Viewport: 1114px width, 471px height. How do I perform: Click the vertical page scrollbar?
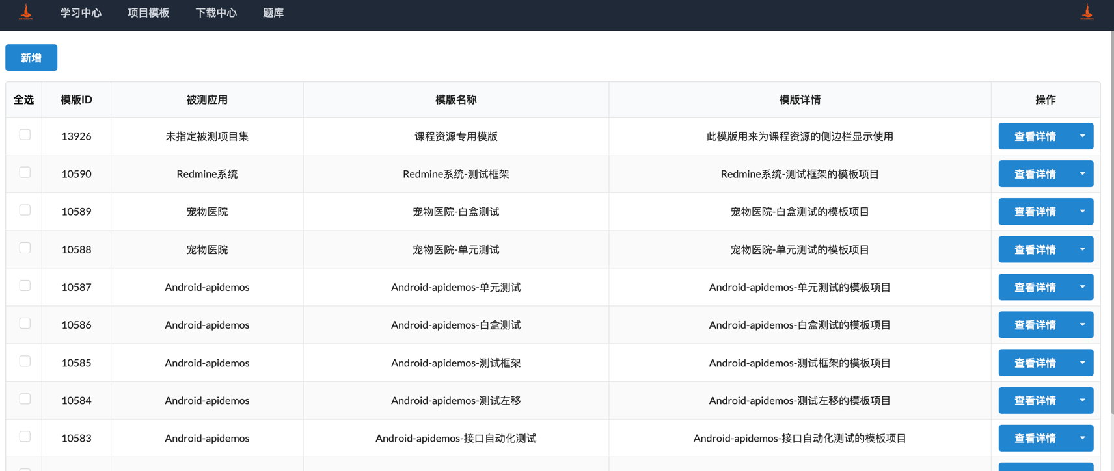(1111, 221)
